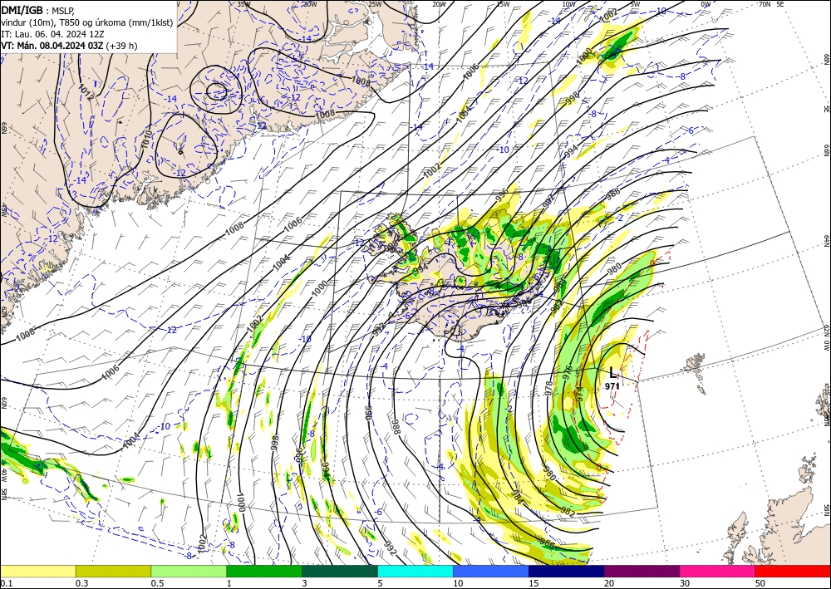Image resolution: width=831 pixels, height=589 pixels.
Task: Click the red 50+ legend swatch
Action: (793, 571)
